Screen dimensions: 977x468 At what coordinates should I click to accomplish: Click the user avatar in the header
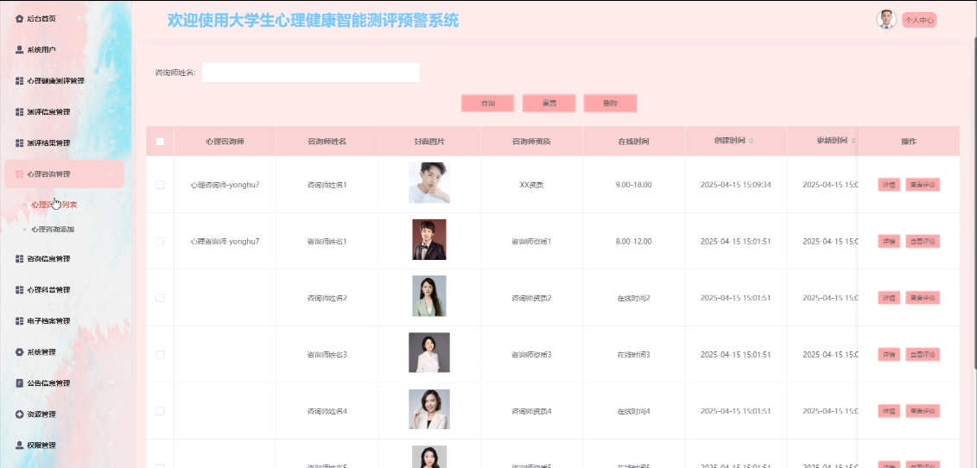pos(886,20)
